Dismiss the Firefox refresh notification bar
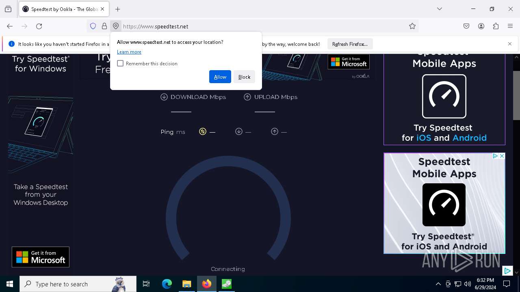The height and width of the screenshot is (292, 520). coord(510,44)
